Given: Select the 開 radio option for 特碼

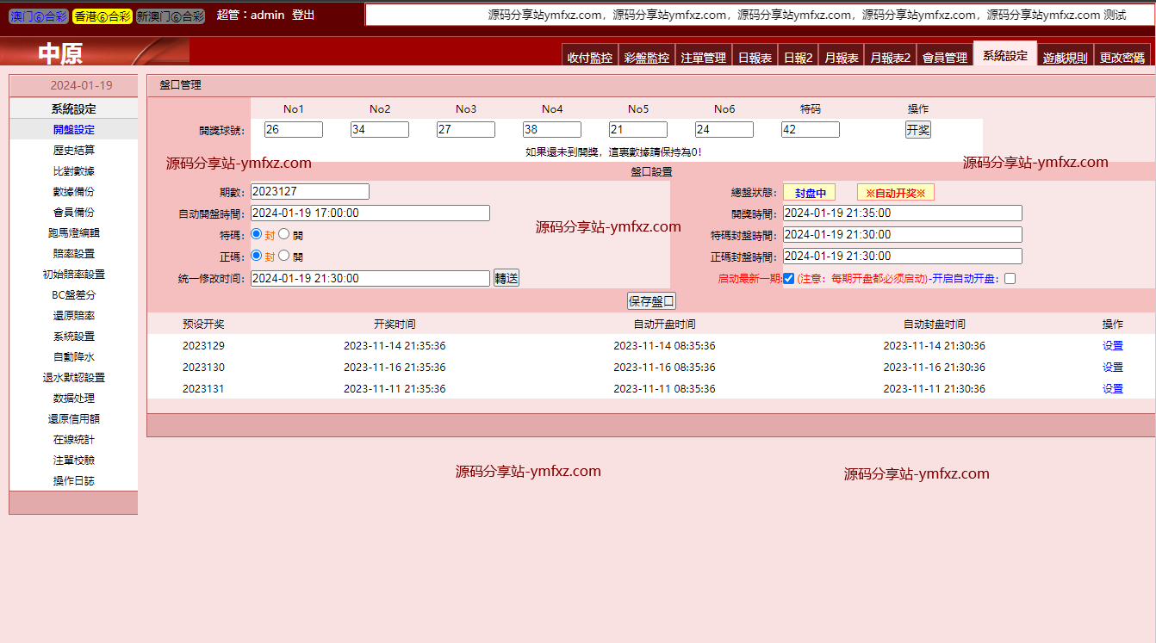Looking at the screenshot, I should (x=284, y=233).
